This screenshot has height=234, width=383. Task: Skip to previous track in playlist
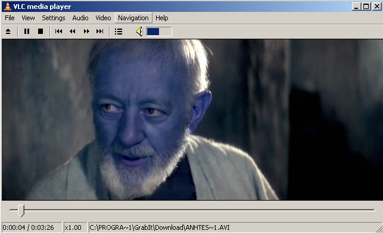tap(58, 32)
